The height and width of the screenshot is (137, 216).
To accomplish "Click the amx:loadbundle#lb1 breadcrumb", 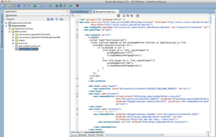I will pos(94,132).
